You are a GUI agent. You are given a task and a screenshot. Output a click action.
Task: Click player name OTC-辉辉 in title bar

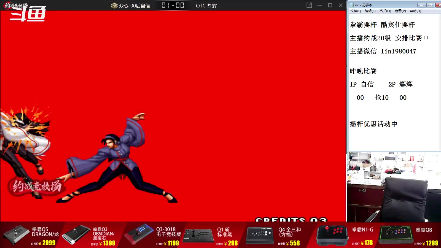[206, 6]
